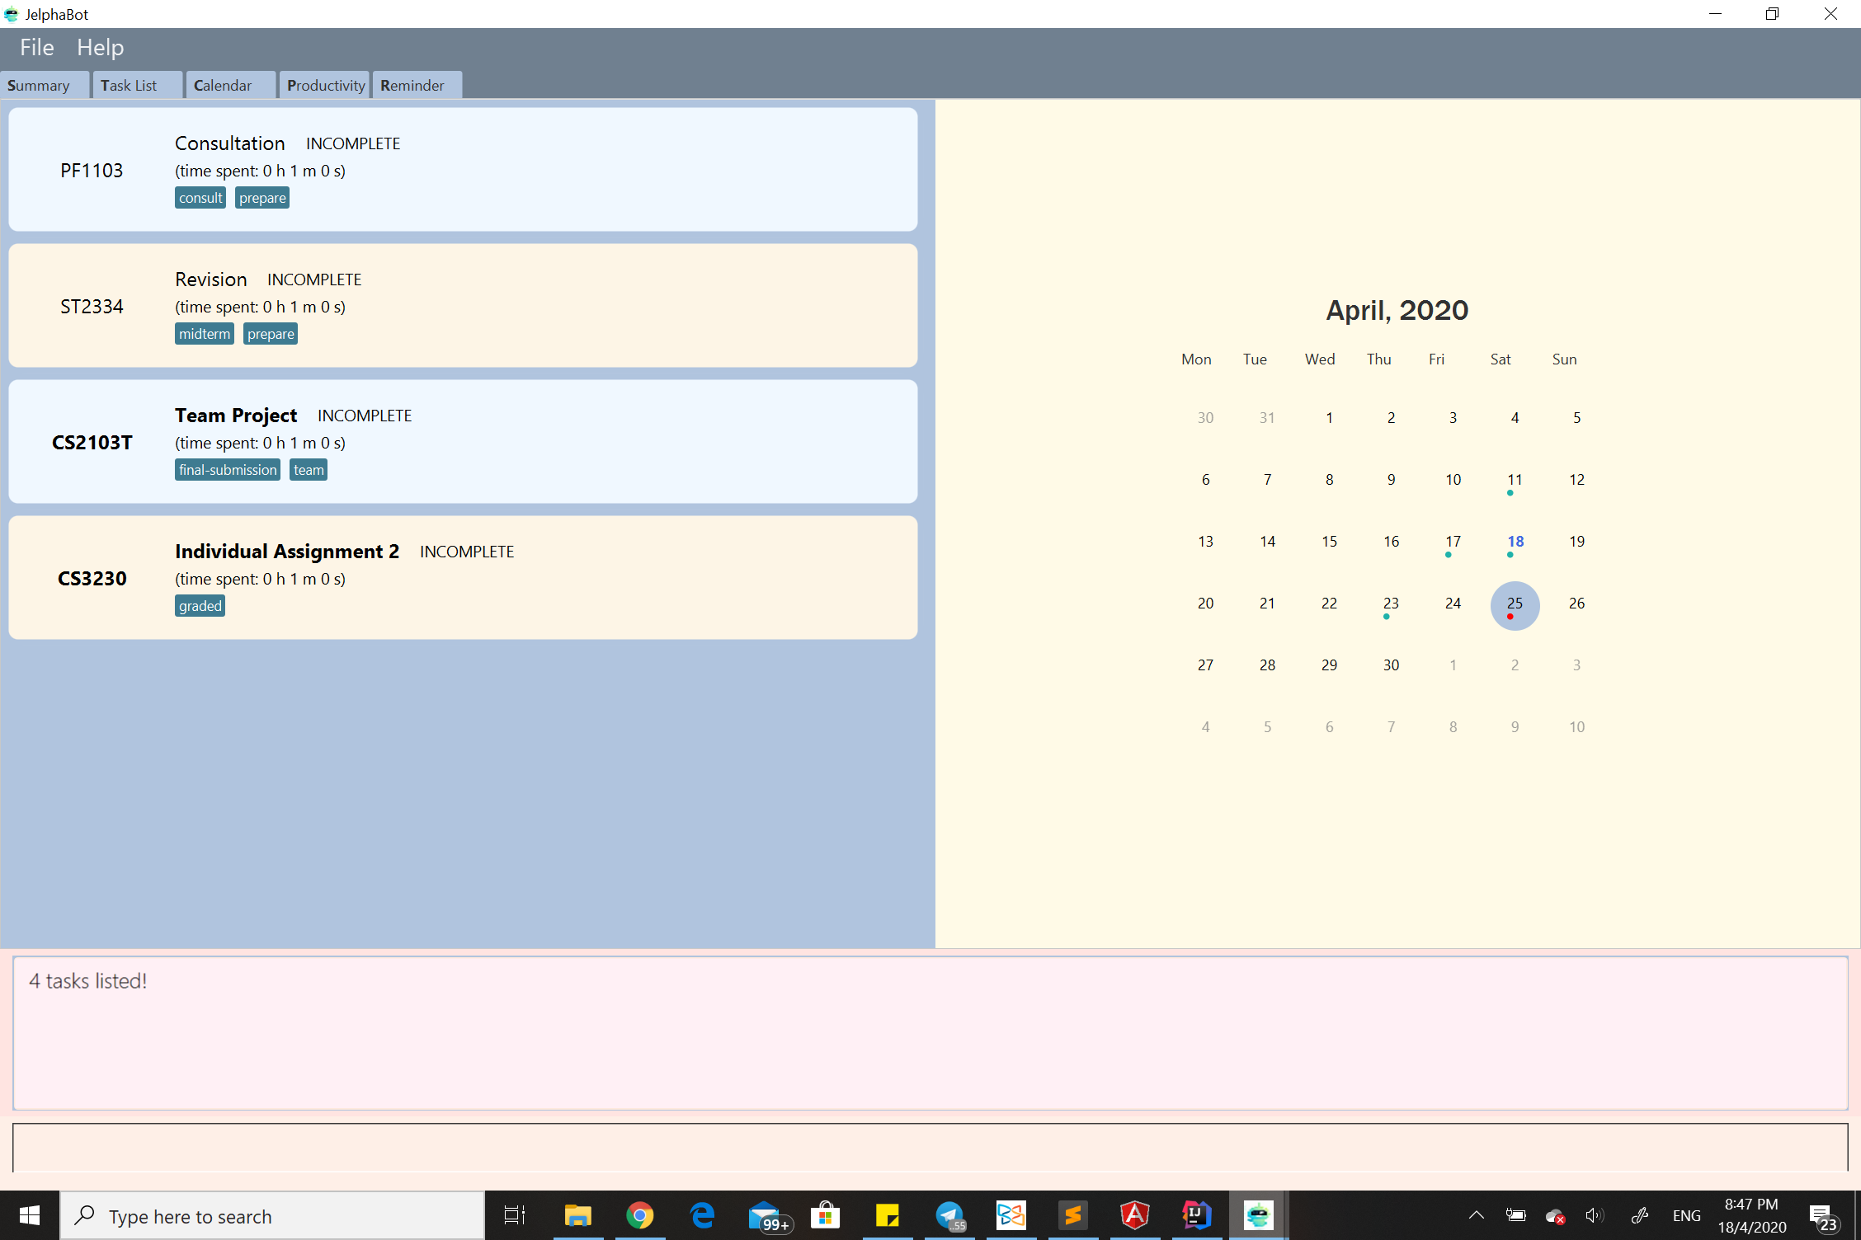The image size is (1861, 1240).
Task: Open the Help menu
Action: click(x=100, y=48)
